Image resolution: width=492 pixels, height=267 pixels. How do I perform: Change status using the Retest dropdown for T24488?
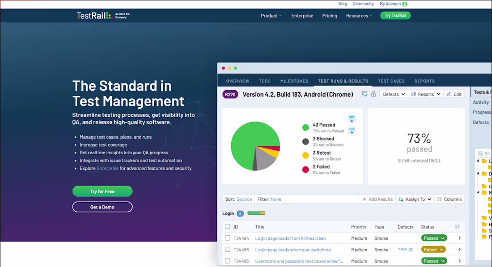coord(433,250)
